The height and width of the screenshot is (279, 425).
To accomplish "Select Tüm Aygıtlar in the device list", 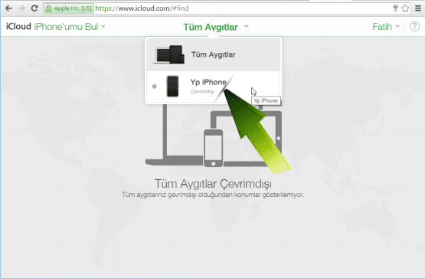I will [x=214, y=54].
